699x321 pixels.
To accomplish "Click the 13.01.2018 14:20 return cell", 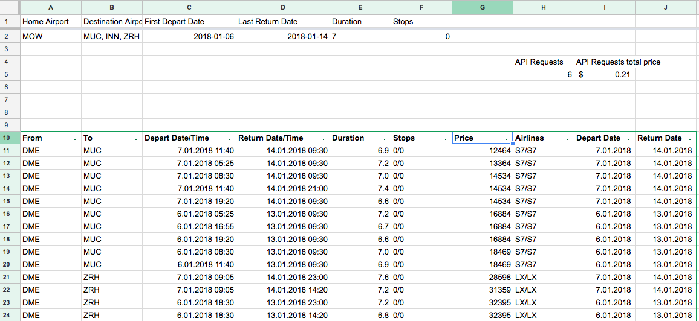I will click(x=283, y=315).
